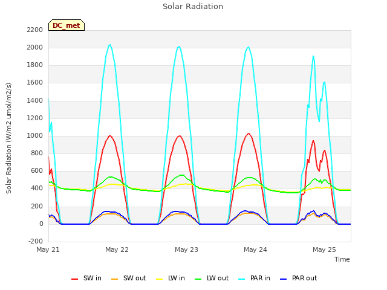The image size is (387, 290).
Task: Select the PAR in legend label
Action: pyautogui.click(x=260, y=278)
